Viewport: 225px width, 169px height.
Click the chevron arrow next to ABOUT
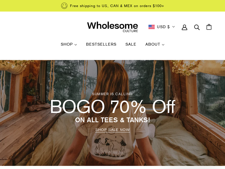[x=163, y=45]
